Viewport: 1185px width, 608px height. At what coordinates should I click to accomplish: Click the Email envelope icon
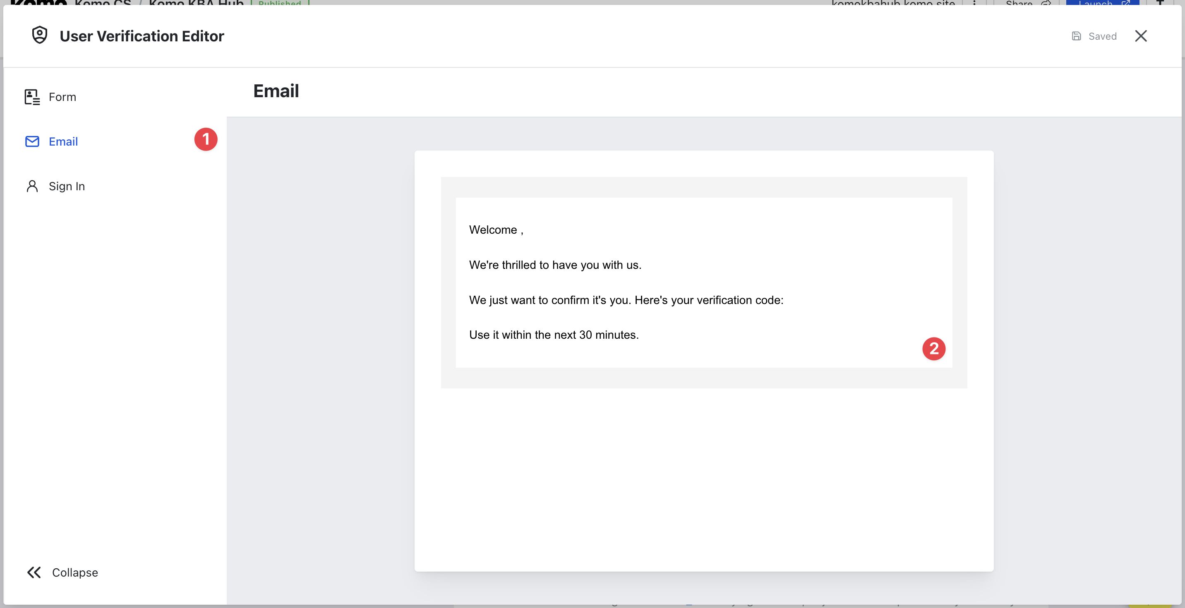tap(32, 141)
